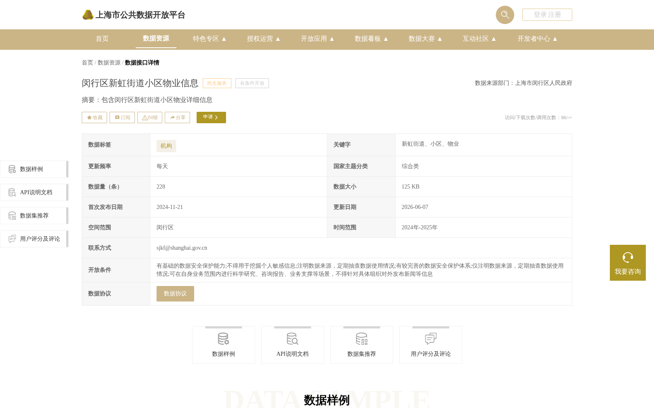The height and width of the screenshot is (408, 654).
Task: Click the 机构 data label tag
Action: (166, 146)
